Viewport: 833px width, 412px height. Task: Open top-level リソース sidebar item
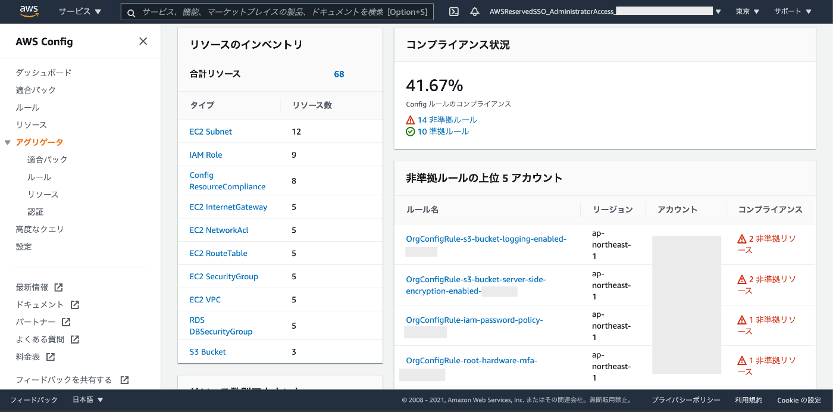click(x=31, y=125)
